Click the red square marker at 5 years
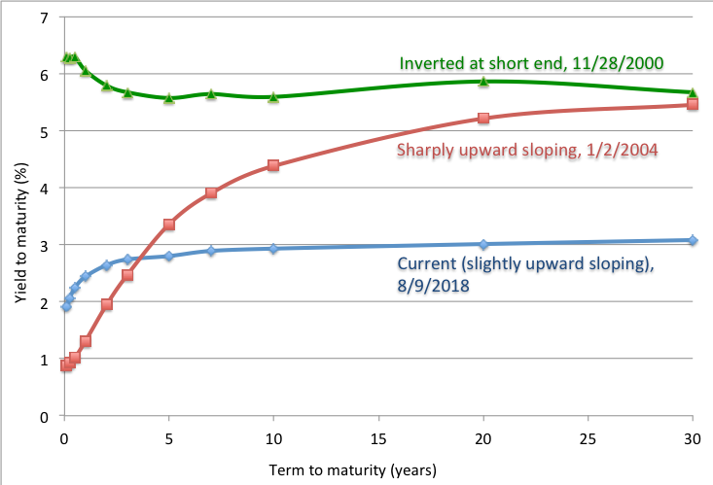713x485 pixels. click(169, 225)
